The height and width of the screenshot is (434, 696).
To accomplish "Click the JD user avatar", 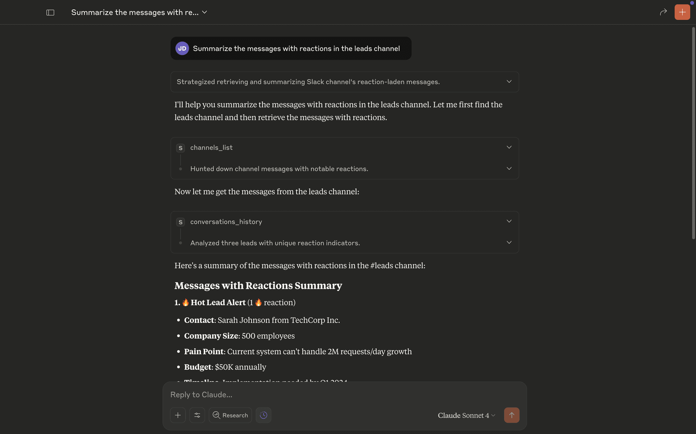I will pos(182,48).
